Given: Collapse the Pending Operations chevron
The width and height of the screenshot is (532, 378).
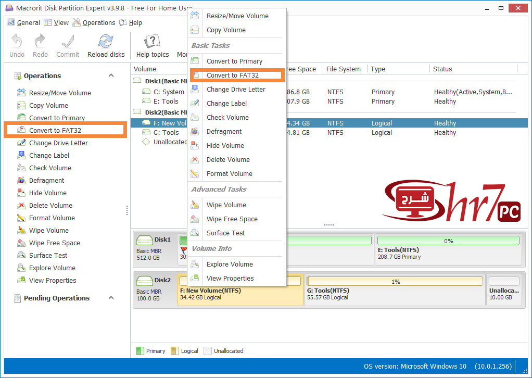Looking at the screenshot, I should click(111, 298).
